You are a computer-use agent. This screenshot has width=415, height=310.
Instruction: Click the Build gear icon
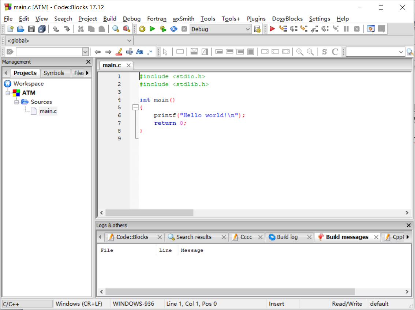pos(142,29)
